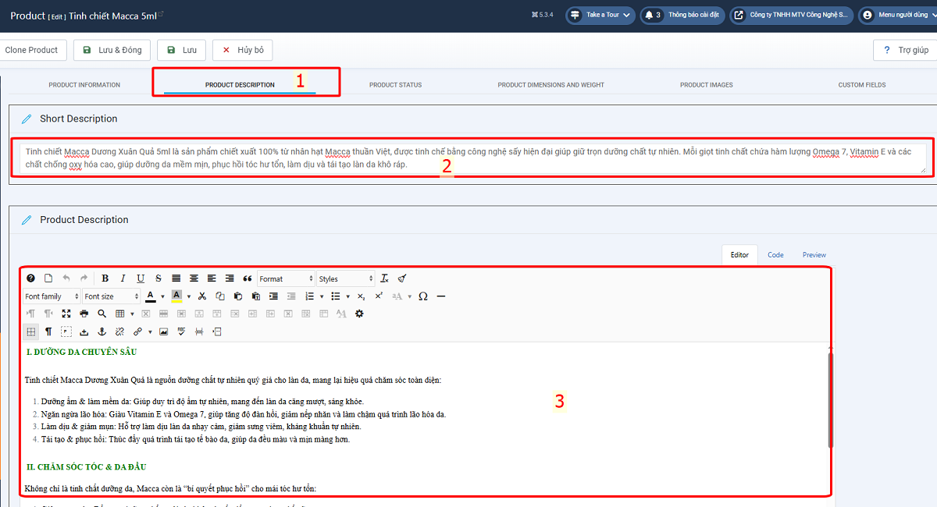Toggle show invisible paragraph marks

(48, 331)
